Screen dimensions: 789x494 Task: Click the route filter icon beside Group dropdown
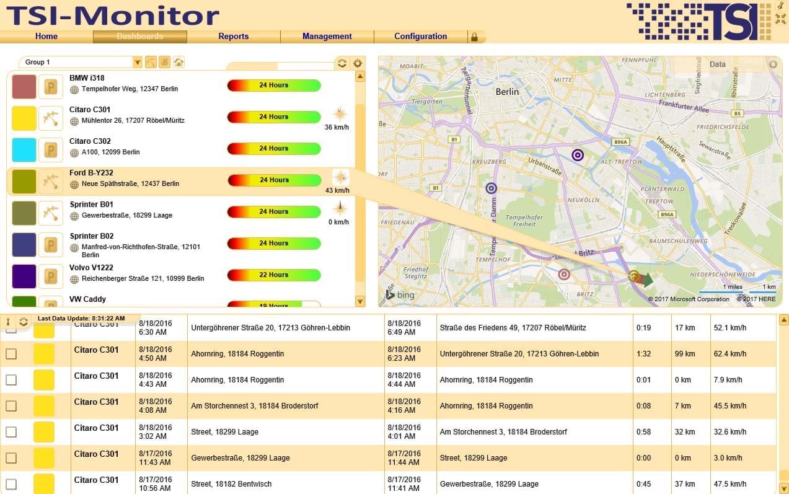151,62
